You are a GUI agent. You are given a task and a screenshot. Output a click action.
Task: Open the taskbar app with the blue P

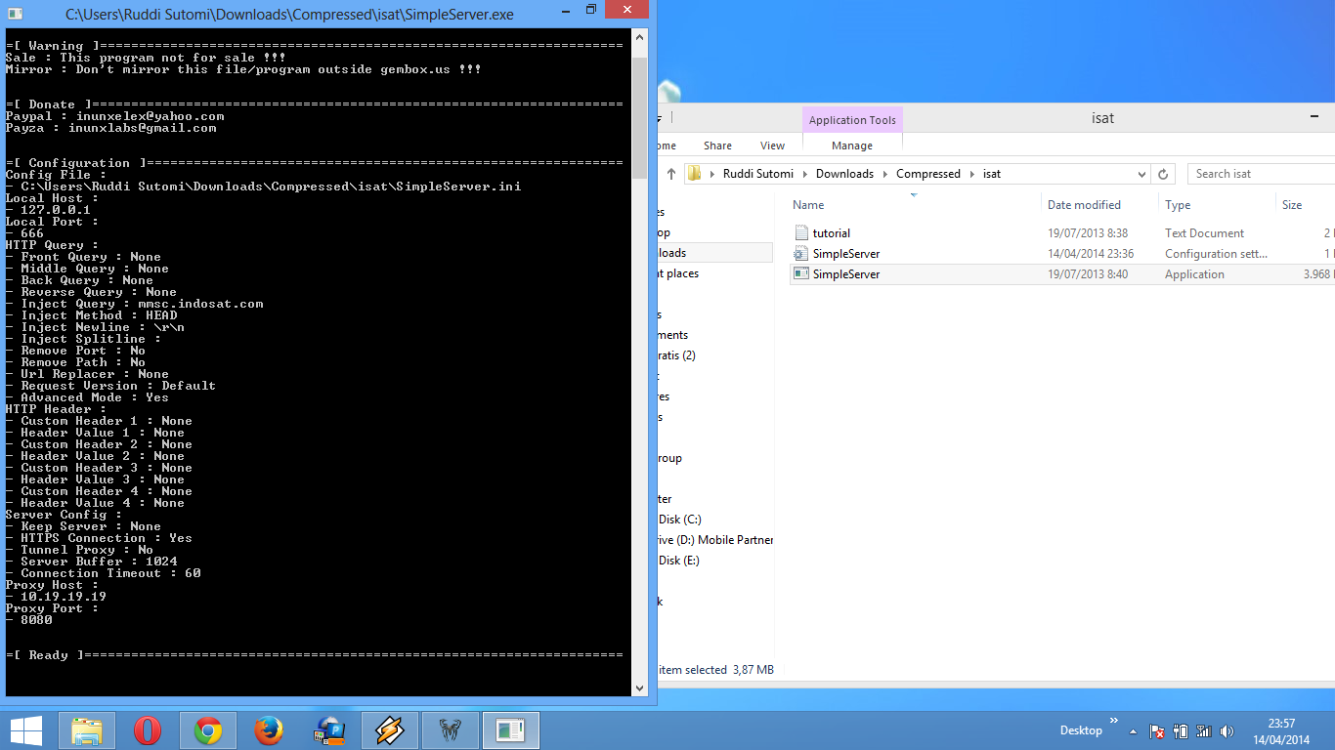tap(328, 730)
